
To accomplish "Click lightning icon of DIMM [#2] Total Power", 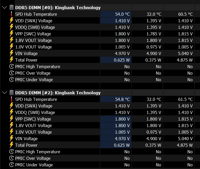I will (12, 145).
